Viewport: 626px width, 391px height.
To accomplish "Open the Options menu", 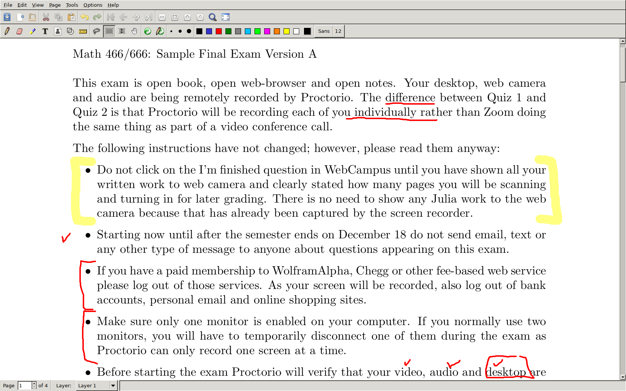I will (x=93, y=5).
